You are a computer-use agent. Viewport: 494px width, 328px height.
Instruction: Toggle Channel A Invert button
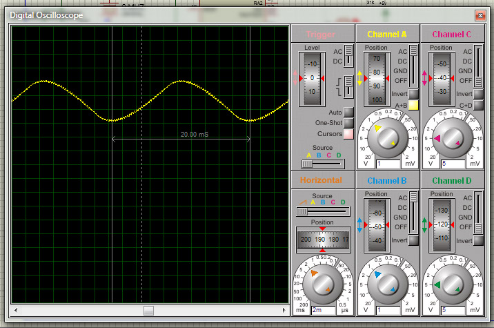(413, 94)
